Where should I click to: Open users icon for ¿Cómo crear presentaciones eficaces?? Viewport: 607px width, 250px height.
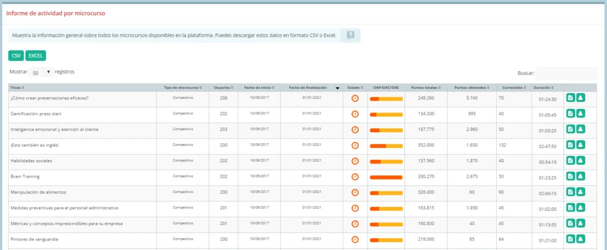click(x=580, y=98)
